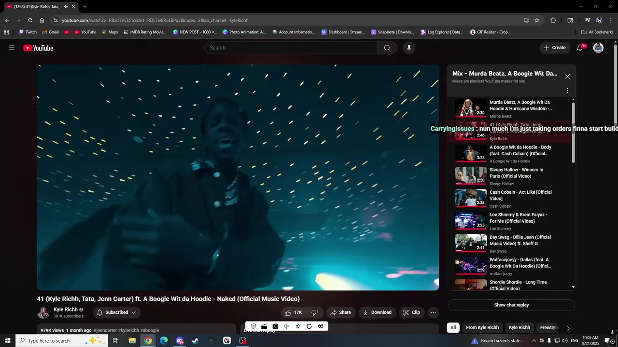Click the playlist panel scrollbar
This screenshot has width=618, height=347.
tap(574, 133)
